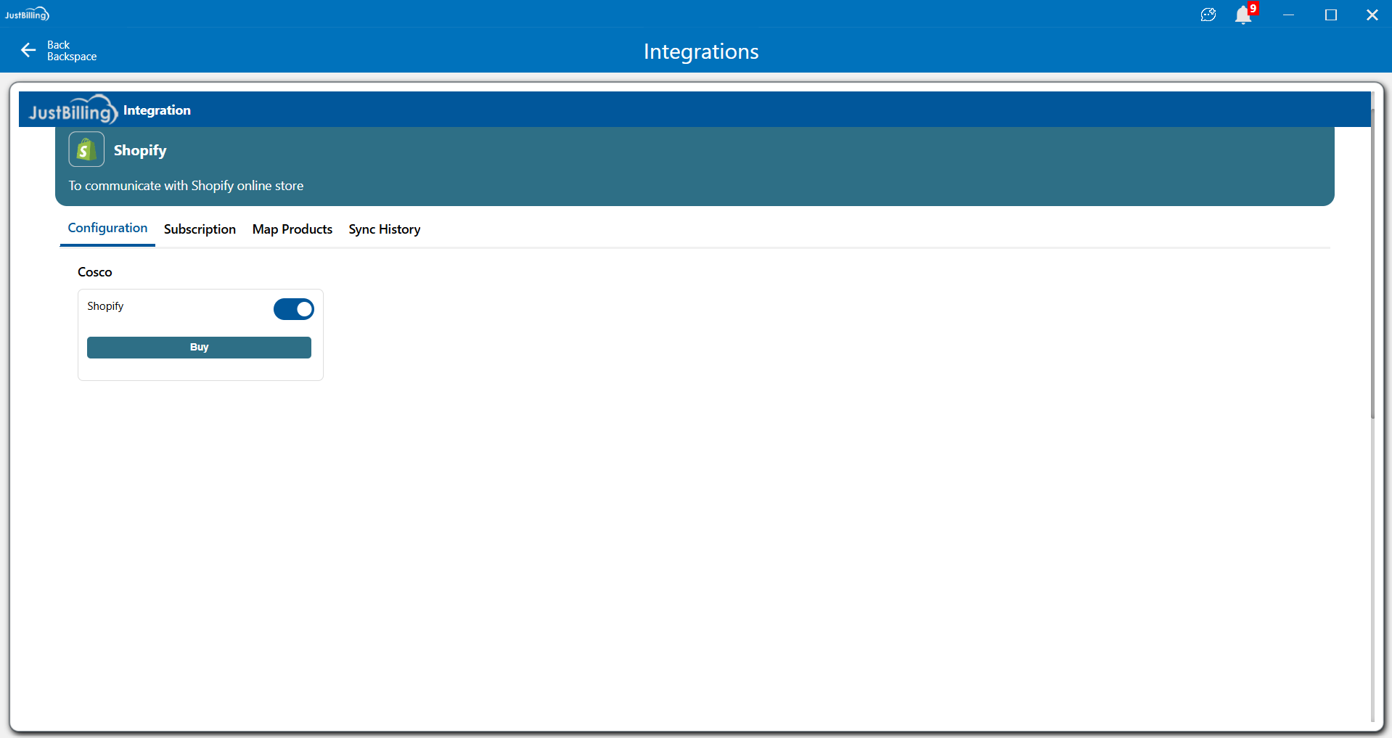
Task: Select the Configuration tab
Action: (x=107, y=228)
